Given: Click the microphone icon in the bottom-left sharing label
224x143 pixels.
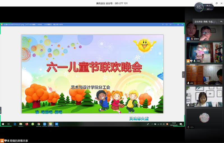Looking at the screenshot, I should (x=8, y=141).
